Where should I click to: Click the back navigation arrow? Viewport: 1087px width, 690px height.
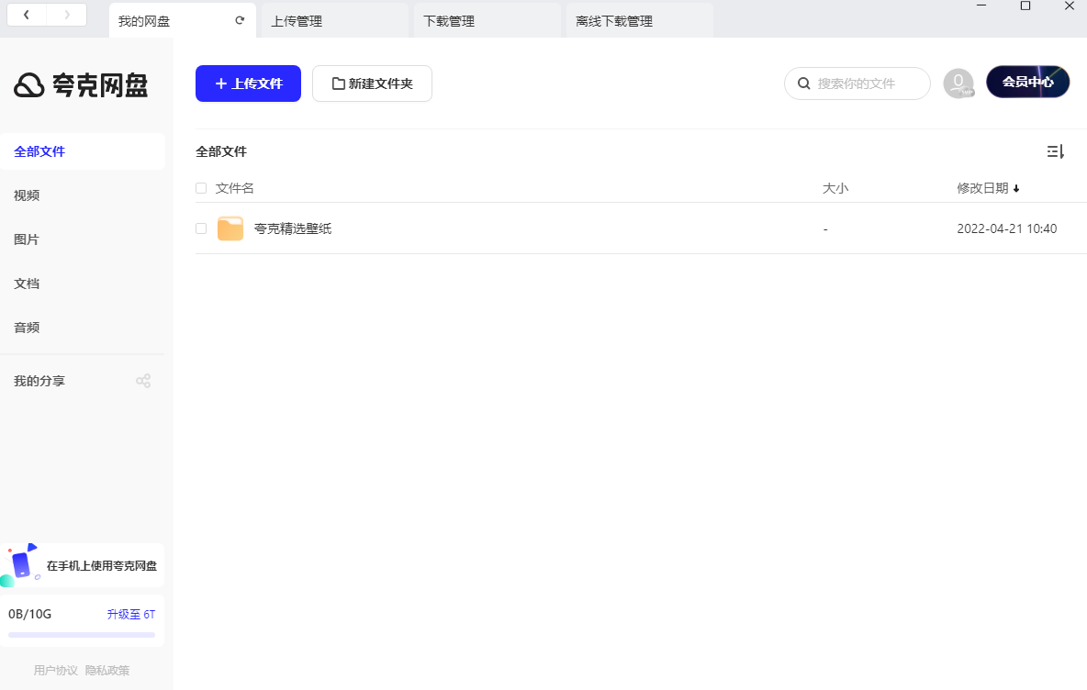point(26,14)
